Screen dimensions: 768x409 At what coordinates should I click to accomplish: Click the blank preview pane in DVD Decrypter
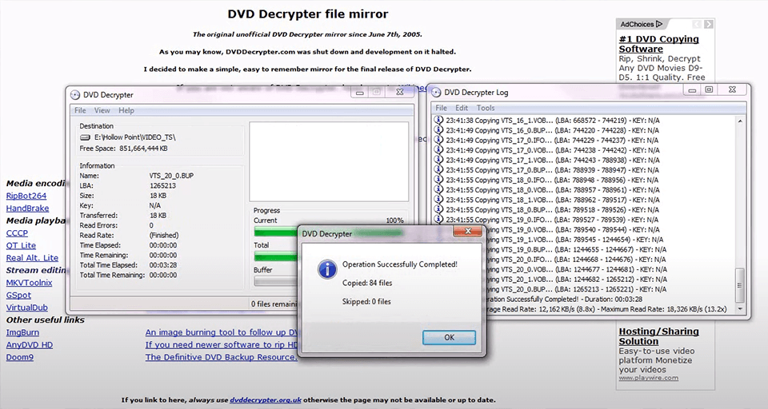(329, 161)
